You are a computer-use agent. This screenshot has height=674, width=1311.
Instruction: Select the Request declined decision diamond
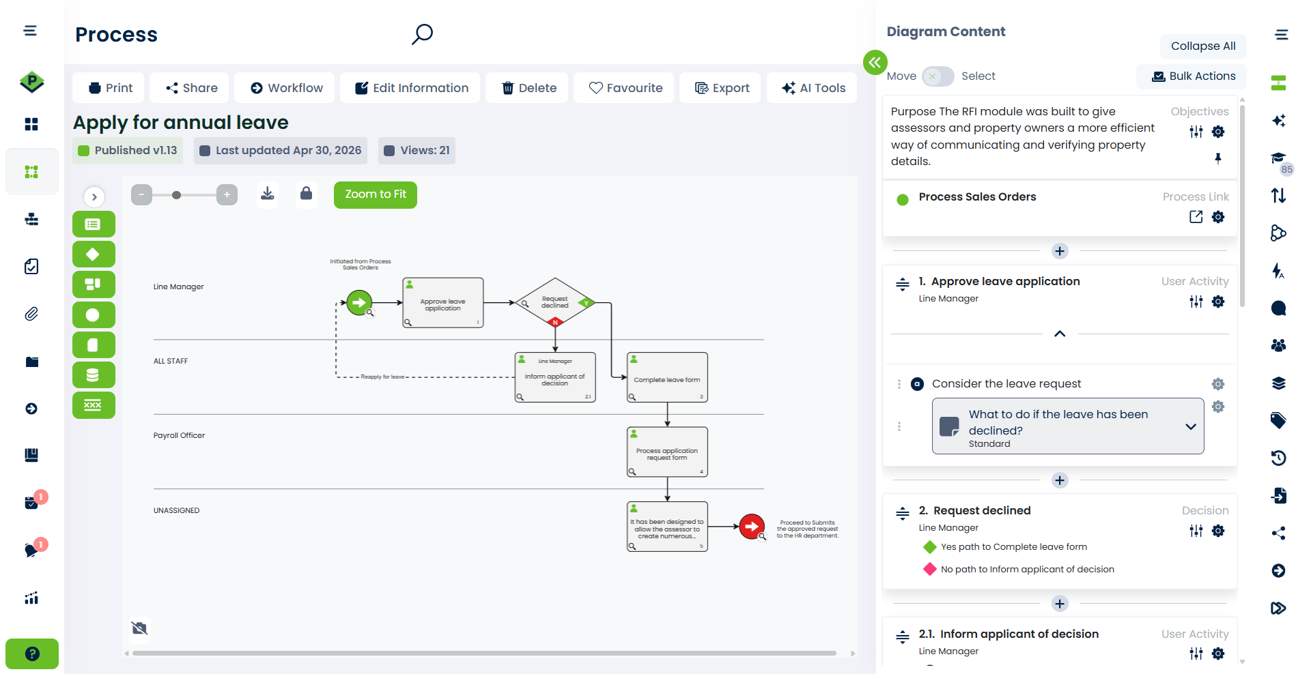pyautogui.click(x=555, y=302)
